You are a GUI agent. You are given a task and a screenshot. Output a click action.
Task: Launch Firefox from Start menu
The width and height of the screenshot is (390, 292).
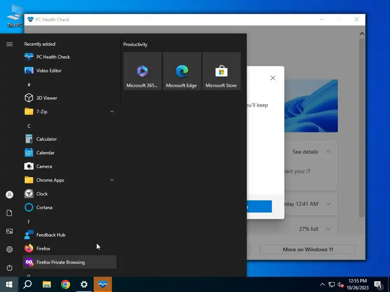tap(70, 249)
